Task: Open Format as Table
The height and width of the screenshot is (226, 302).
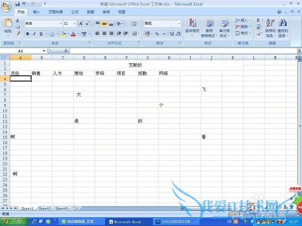Action: (x=209, y=28)
